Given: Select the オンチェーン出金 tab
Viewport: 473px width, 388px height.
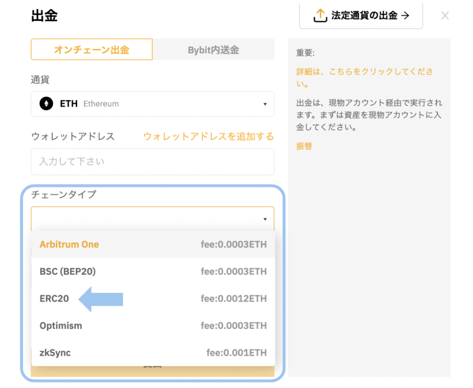Looking at the screenshot, I should (x=91, y=49).
